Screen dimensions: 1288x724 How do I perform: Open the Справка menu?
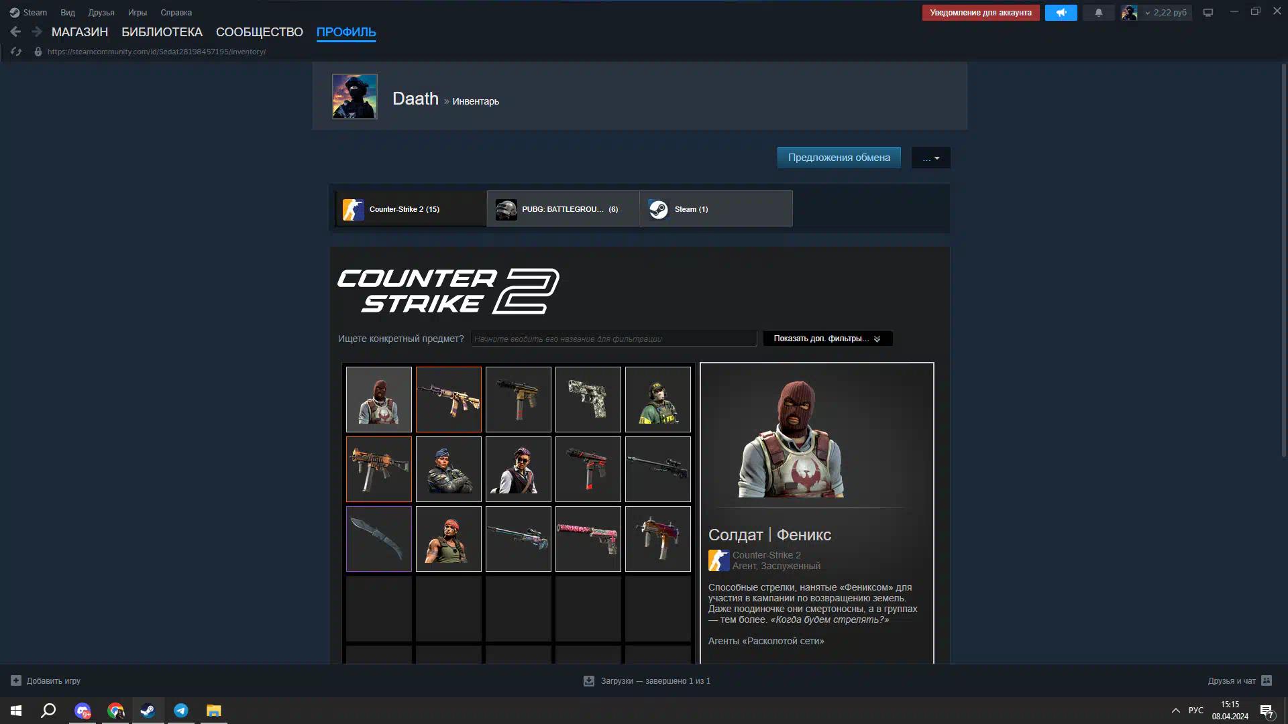[x=176, y=13]
